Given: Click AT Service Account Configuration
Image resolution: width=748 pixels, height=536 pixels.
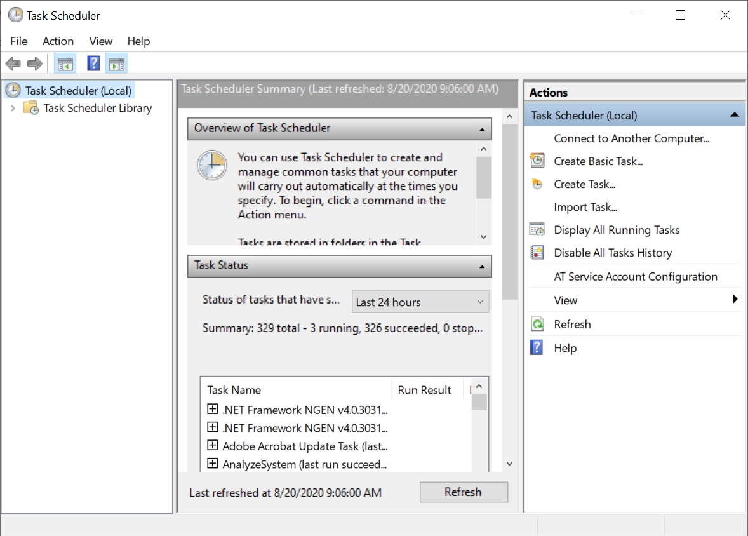Looking at the screenshot, I should (x=636, y=277).
